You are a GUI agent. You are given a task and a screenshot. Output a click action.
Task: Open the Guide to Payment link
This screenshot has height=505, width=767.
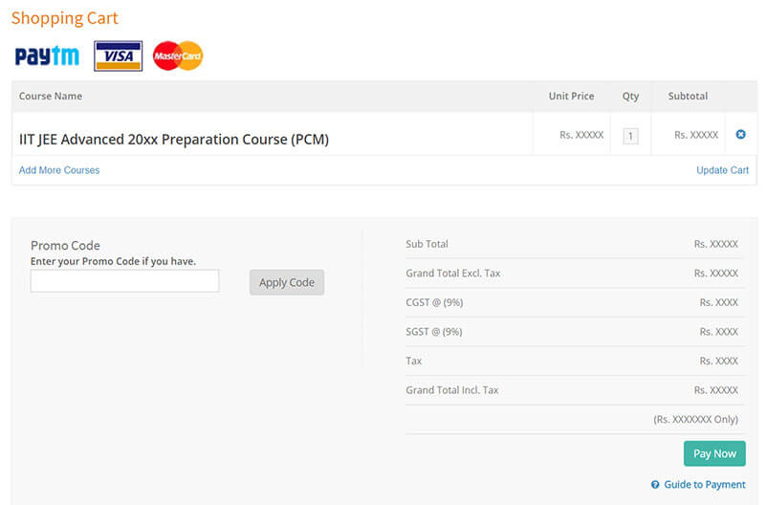click(705, 485)
